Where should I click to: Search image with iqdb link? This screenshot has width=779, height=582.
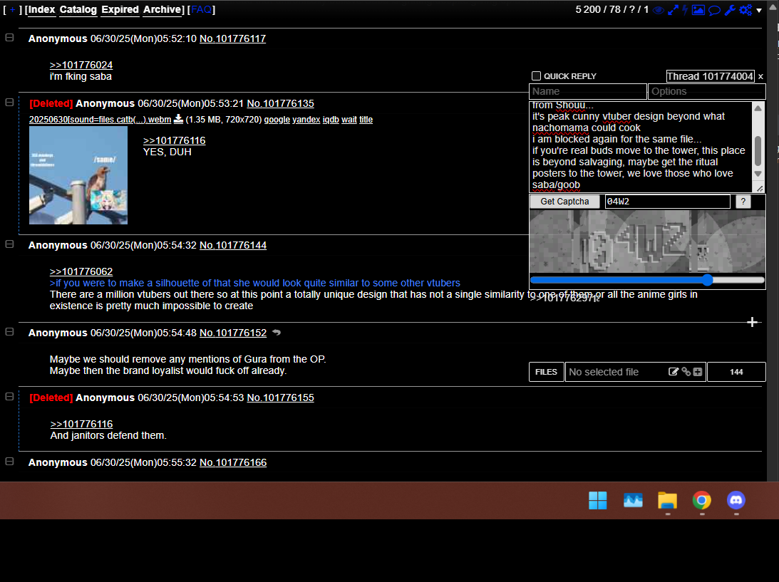point(331,120)
